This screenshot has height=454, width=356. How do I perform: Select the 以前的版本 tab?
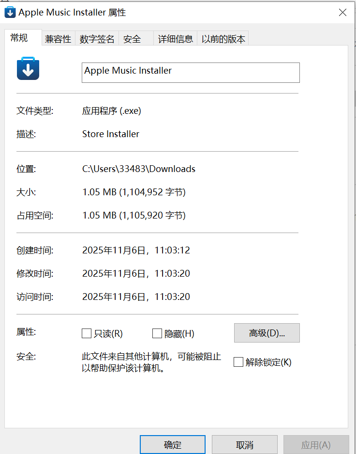pyautogui.click(x=223, y=39)
